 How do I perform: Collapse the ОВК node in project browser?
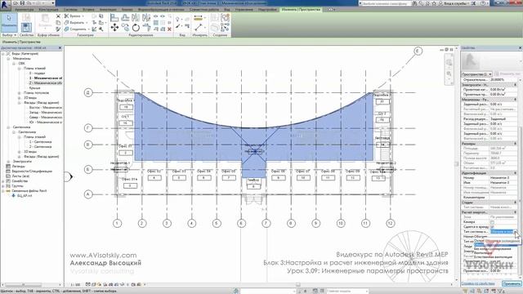click(x=14, y=64)
